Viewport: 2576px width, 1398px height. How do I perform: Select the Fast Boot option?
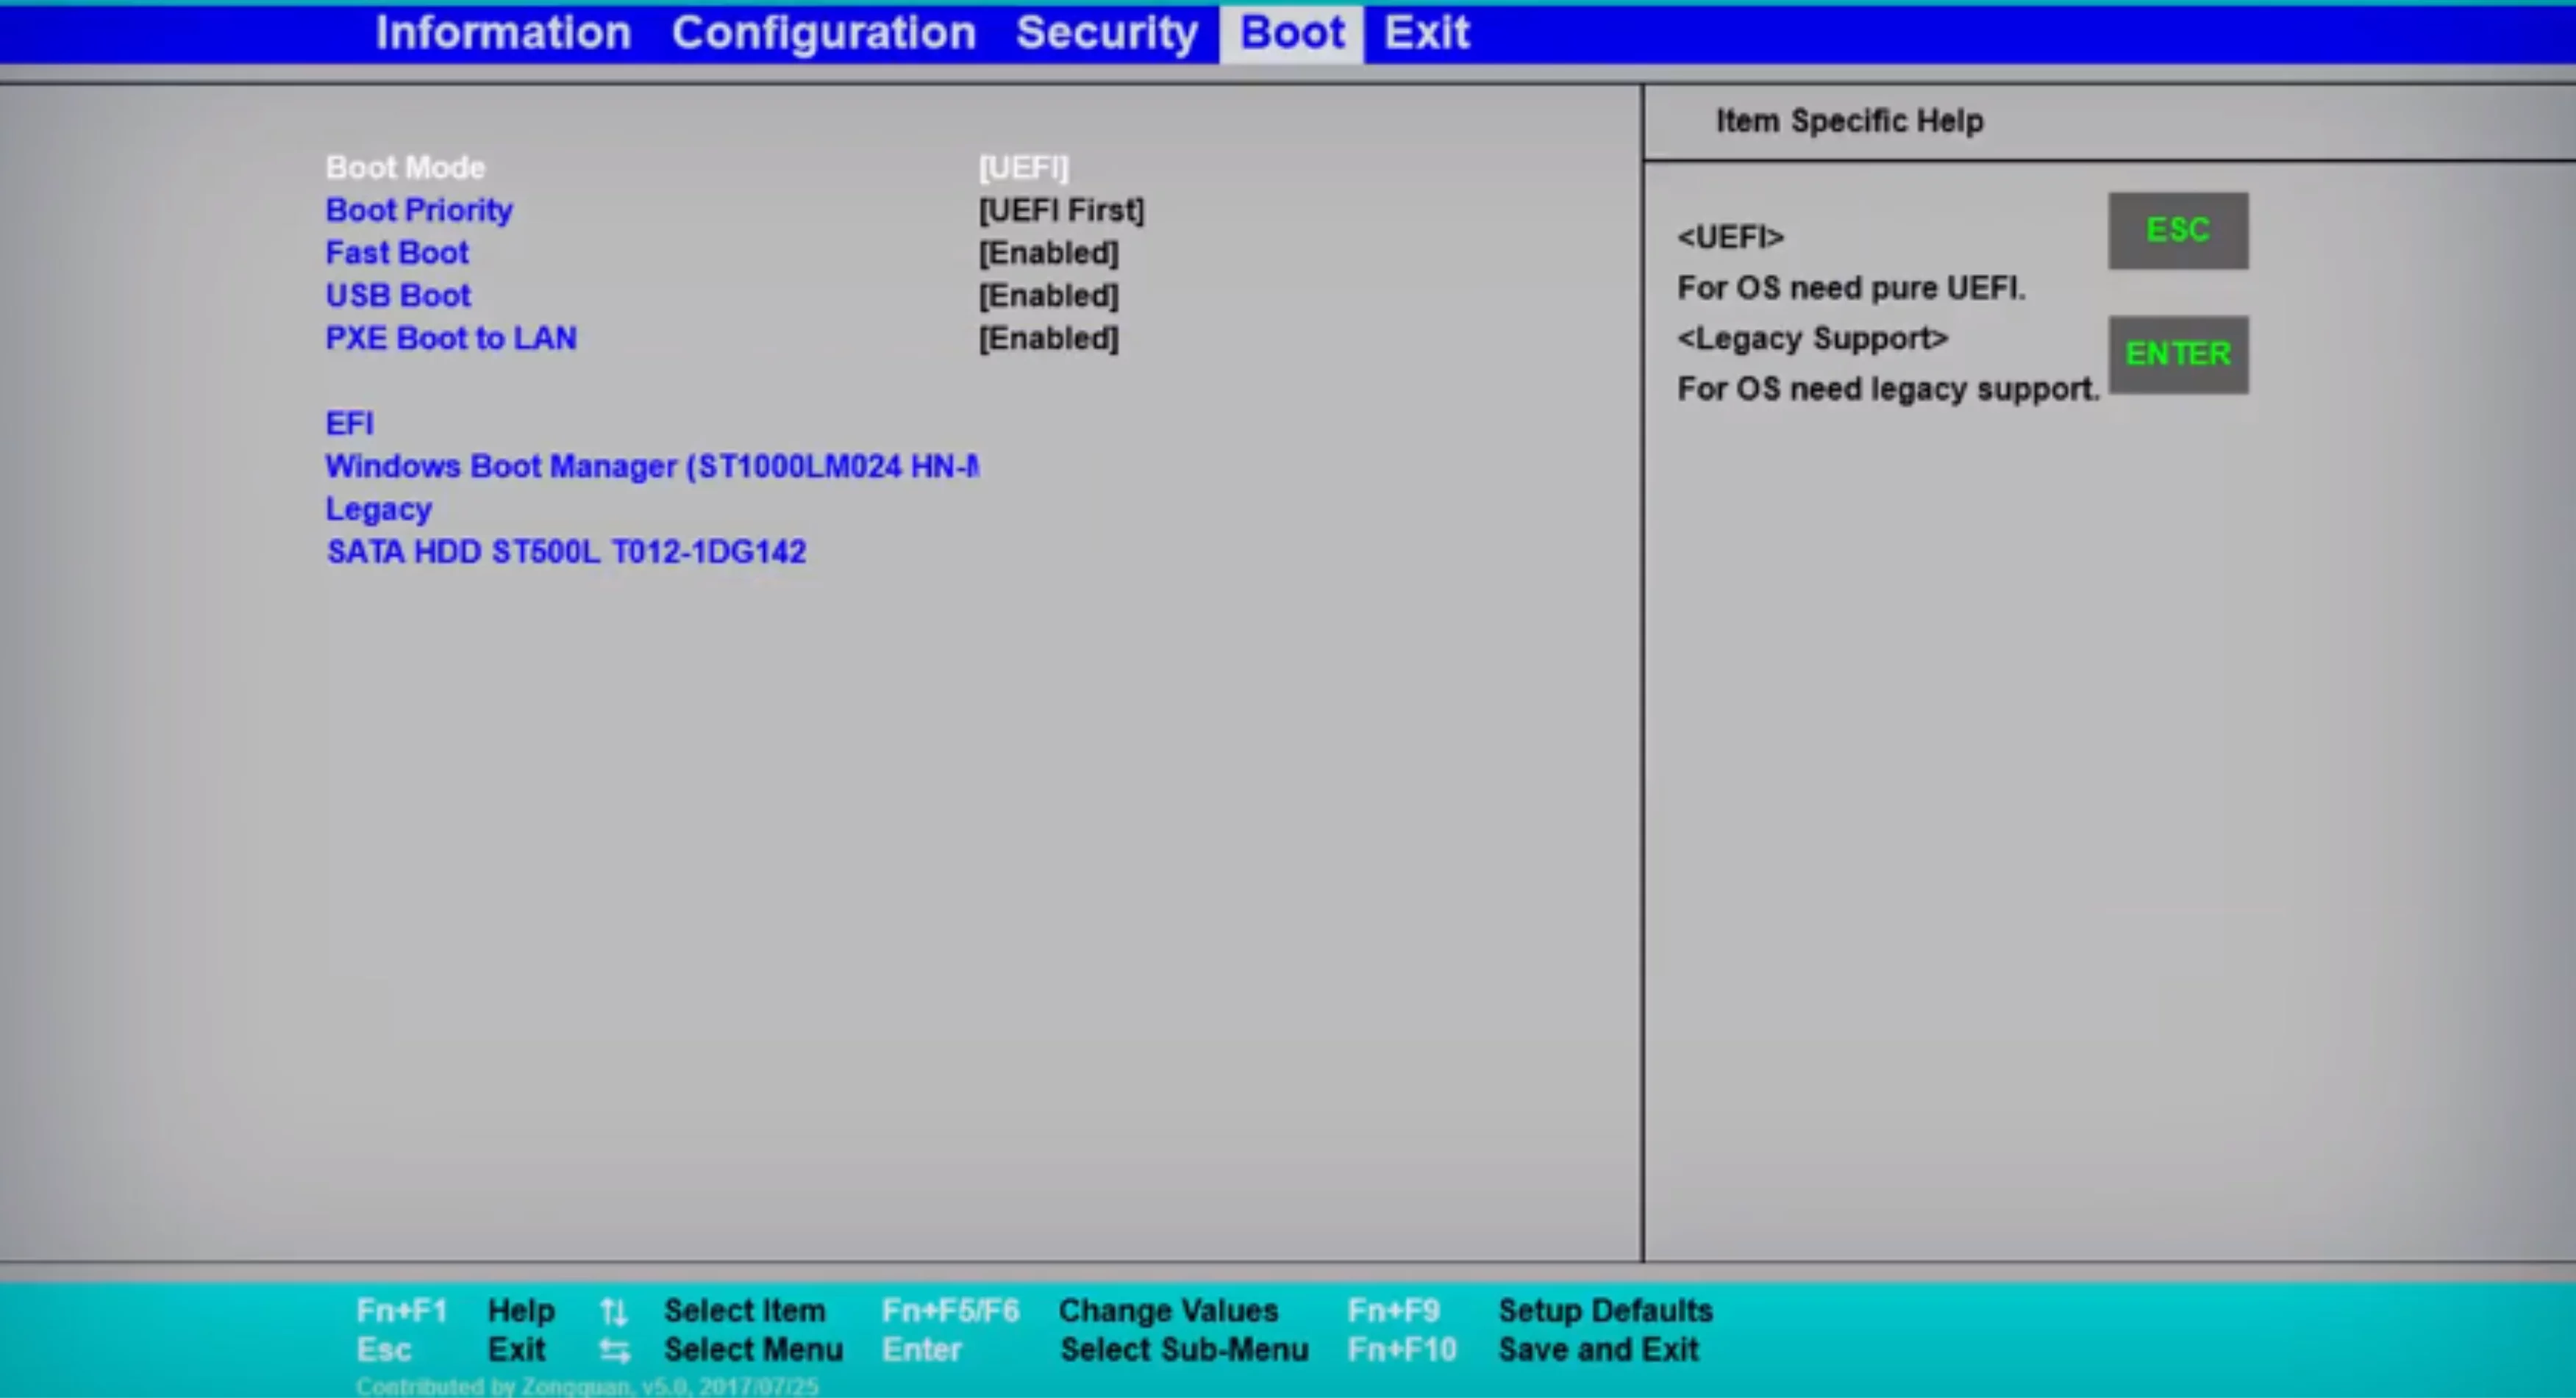coord(397,253)
